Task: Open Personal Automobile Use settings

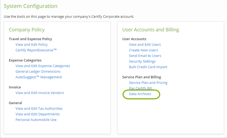Action: point(36,120)
